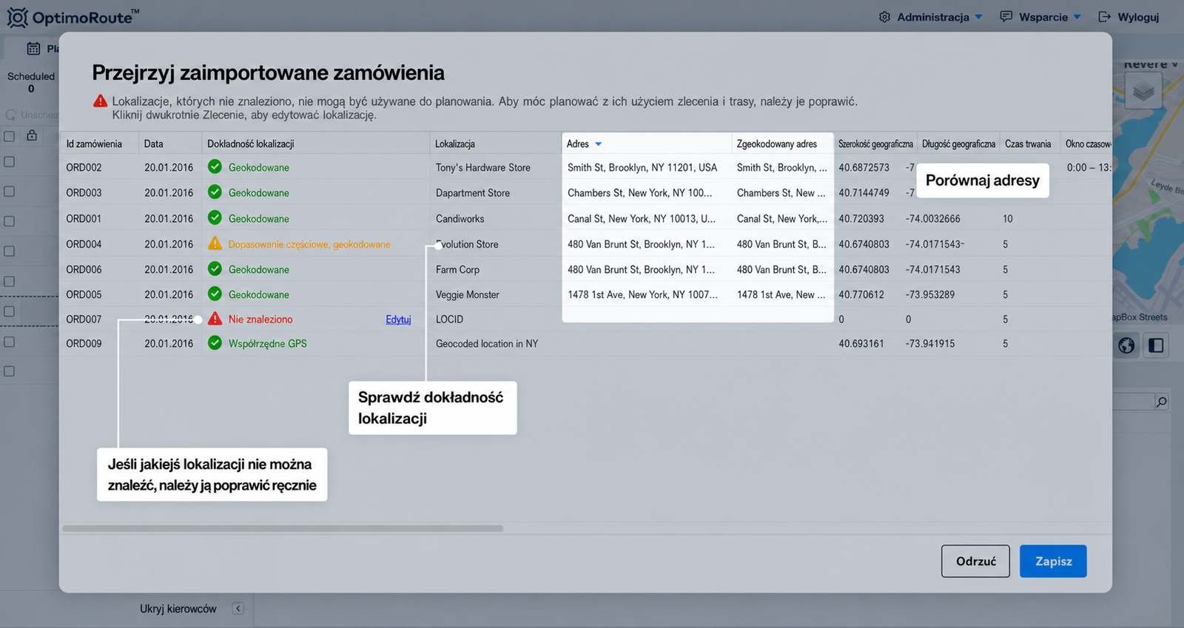The height and width of the screenshot is (628, 1184).
Task: Click orange warning icon in ORD004 row
Action: (215, 243)
